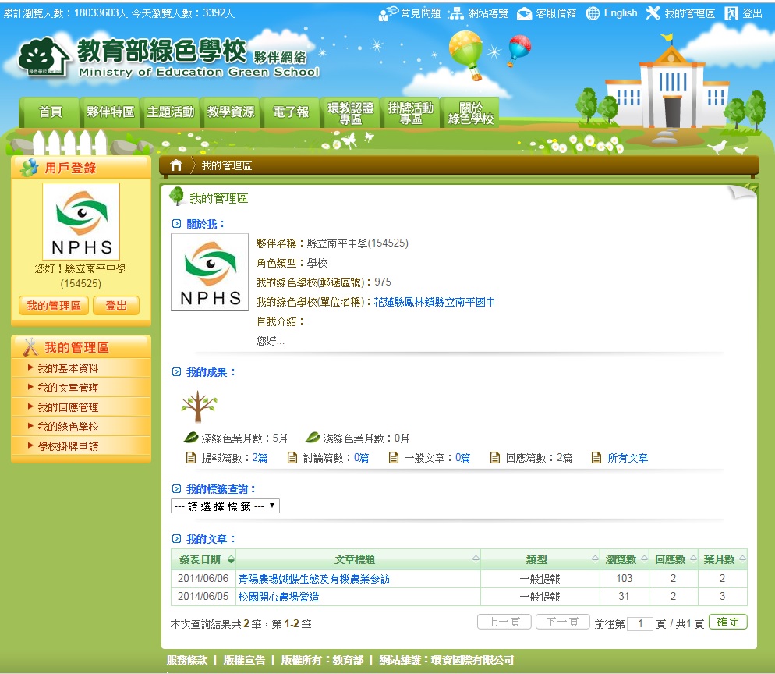Open the 教學資源 navigation tab

[230, 112]
